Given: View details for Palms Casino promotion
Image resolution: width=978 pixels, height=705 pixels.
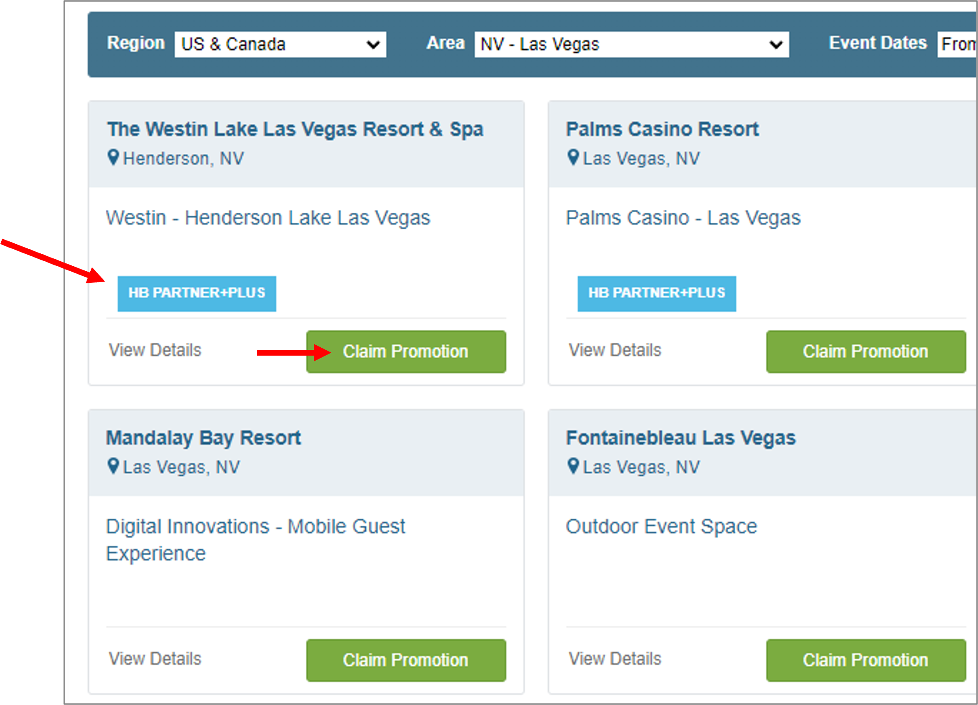Looking at the screenshot, I should coord(614,350).
